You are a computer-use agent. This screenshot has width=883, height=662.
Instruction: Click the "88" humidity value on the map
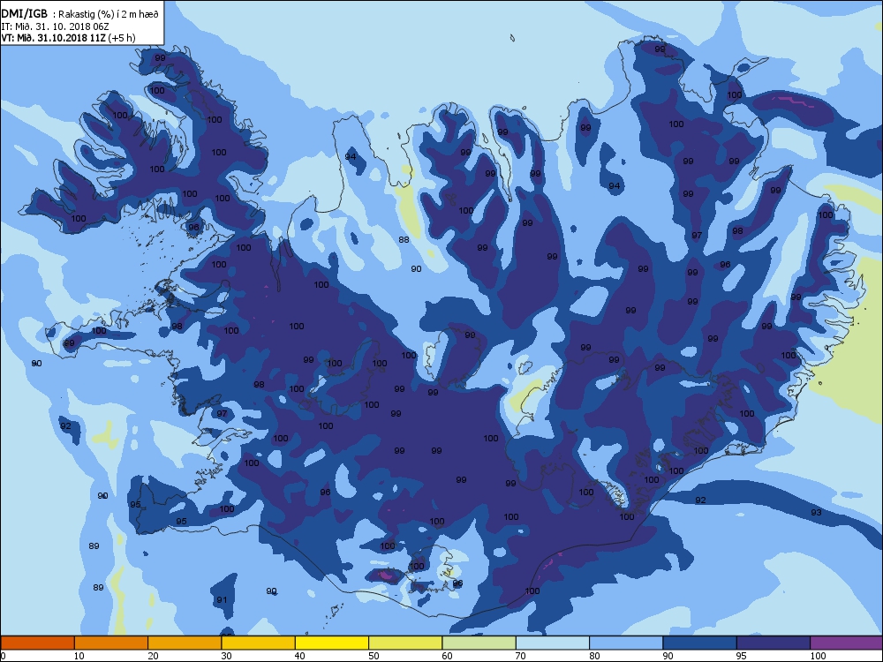[x=404, y=240]
